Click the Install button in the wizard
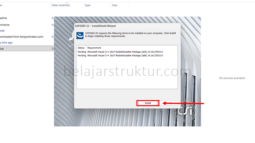The width and height of the screenshot is (255, 143). tap(148, 103)
